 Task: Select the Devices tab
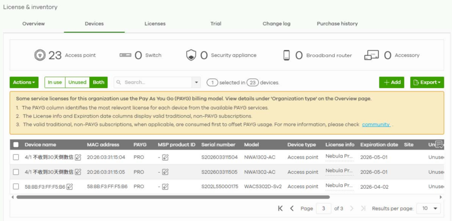94,24
